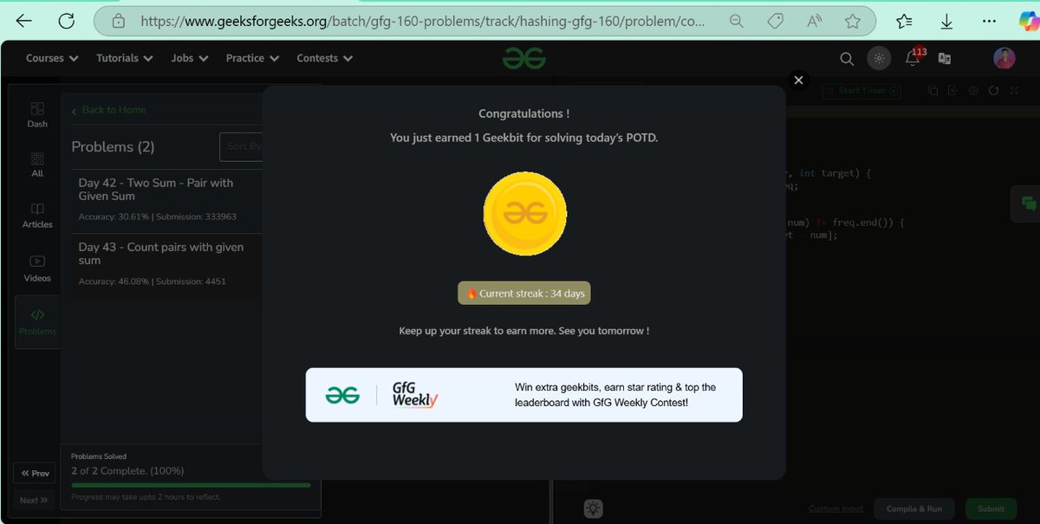This screenshot has width=1040, height=524.
Task: Open Videos in the left sidebar
Action: pyautogui.click(x=37, y=268)
